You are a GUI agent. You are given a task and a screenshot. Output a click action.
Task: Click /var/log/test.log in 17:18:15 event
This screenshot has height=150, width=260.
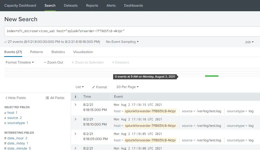[x=209, y=111]
